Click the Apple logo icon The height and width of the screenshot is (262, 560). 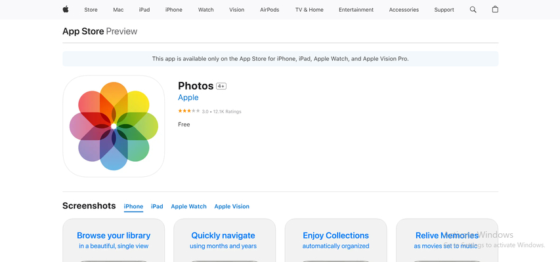66,10
